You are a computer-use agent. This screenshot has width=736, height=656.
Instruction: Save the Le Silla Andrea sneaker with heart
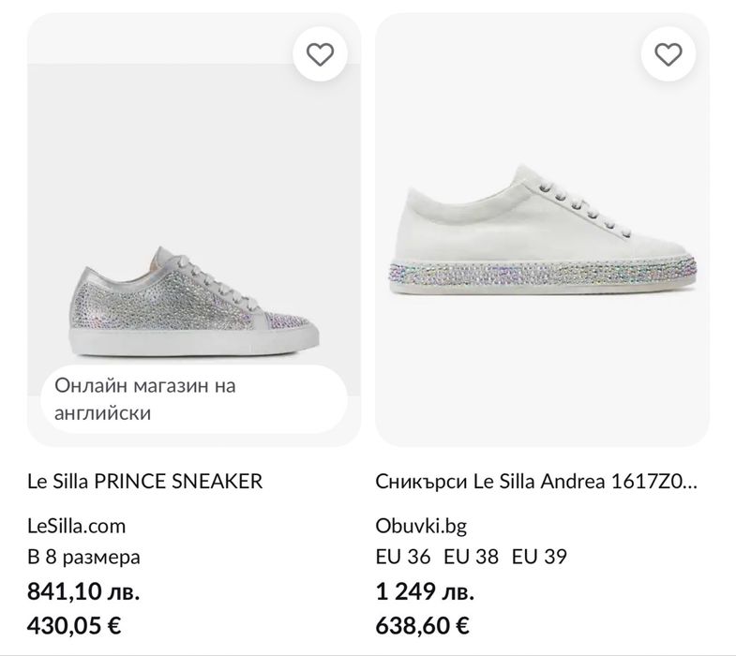pos(668,55)
